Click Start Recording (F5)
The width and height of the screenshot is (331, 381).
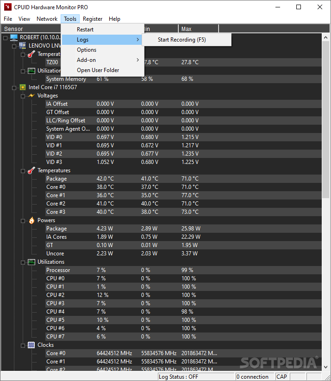click(187, 40)
